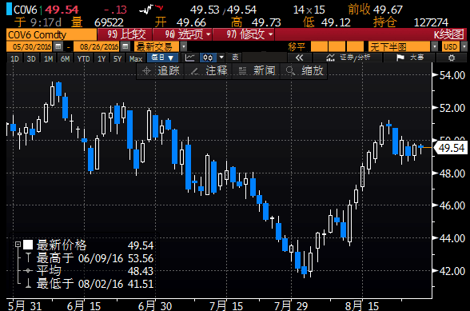
Task: Click the 量 69522 volume value
Action: (x=98, y=22)
